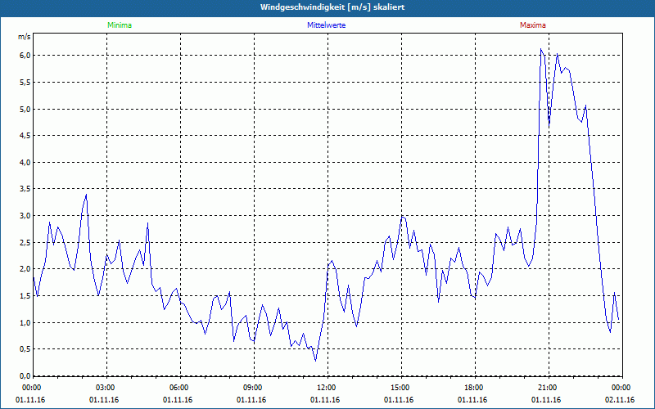Viewport: 655px width, 409px height.
Task: Click the 01.11.16 date beneath 15:00
Action: [x=399, y=400]
